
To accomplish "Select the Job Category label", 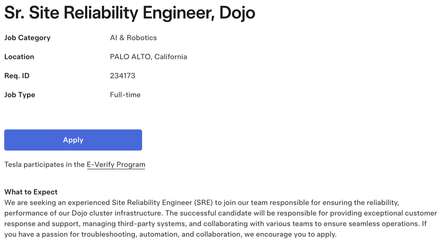I will pos(27,38).
